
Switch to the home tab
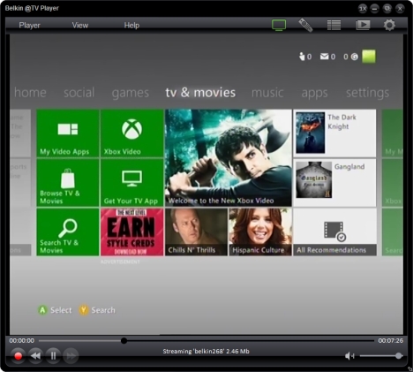[x=30, y=93]
